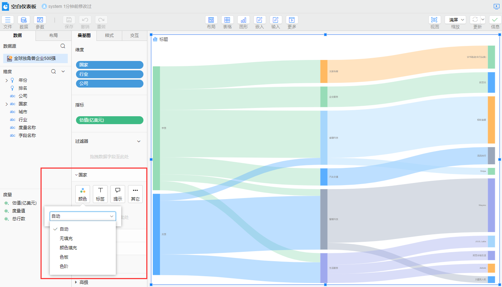Open the 满屏 zoom dropdown

click(455, 20)
